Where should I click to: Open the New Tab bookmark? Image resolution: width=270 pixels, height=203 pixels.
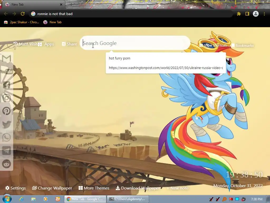pos(52,22)
